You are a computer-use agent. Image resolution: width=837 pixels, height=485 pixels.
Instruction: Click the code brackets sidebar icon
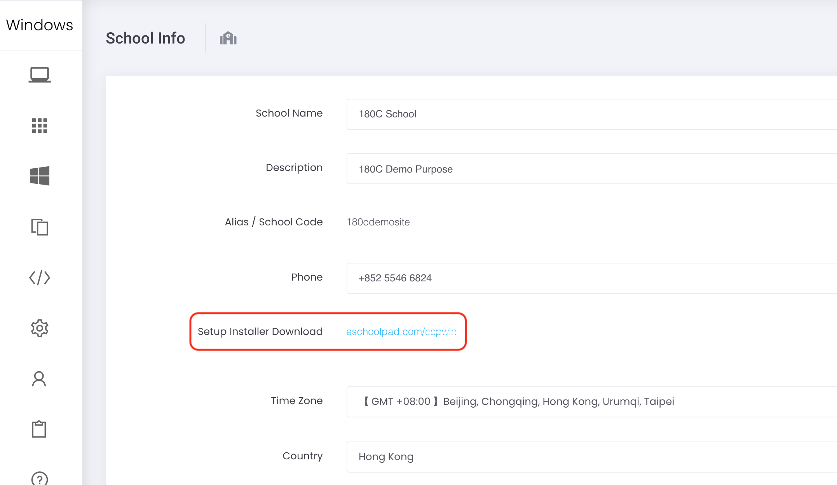(x=40, y=278)
